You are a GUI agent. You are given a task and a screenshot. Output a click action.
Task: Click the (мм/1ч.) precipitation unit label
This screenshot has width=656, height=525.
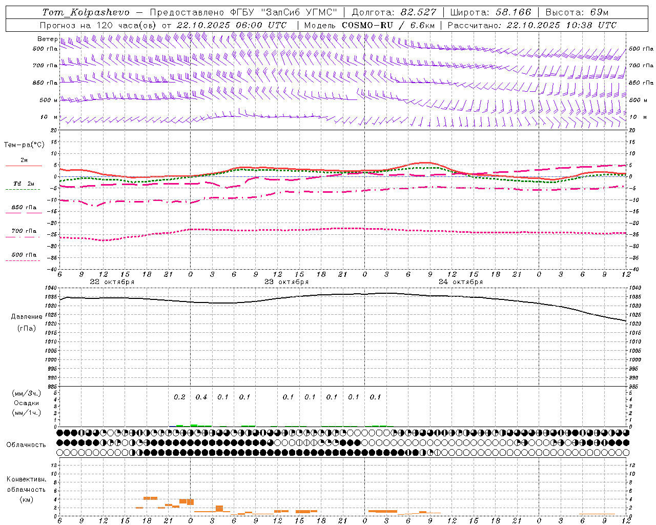point(27,413)
